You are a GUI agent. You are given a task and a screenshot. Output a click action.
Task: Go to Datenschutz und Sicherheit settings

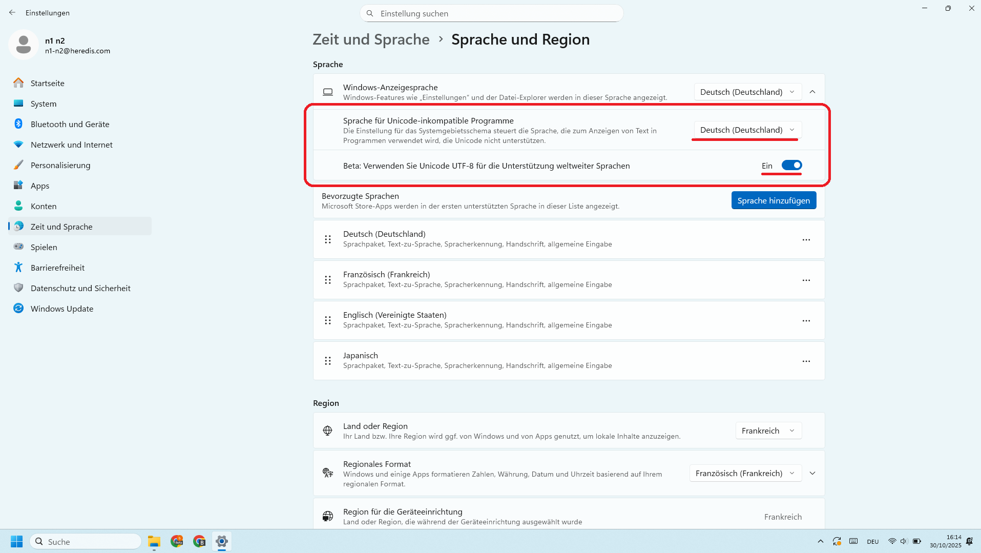pyautogui.click(x=80, y=289)
